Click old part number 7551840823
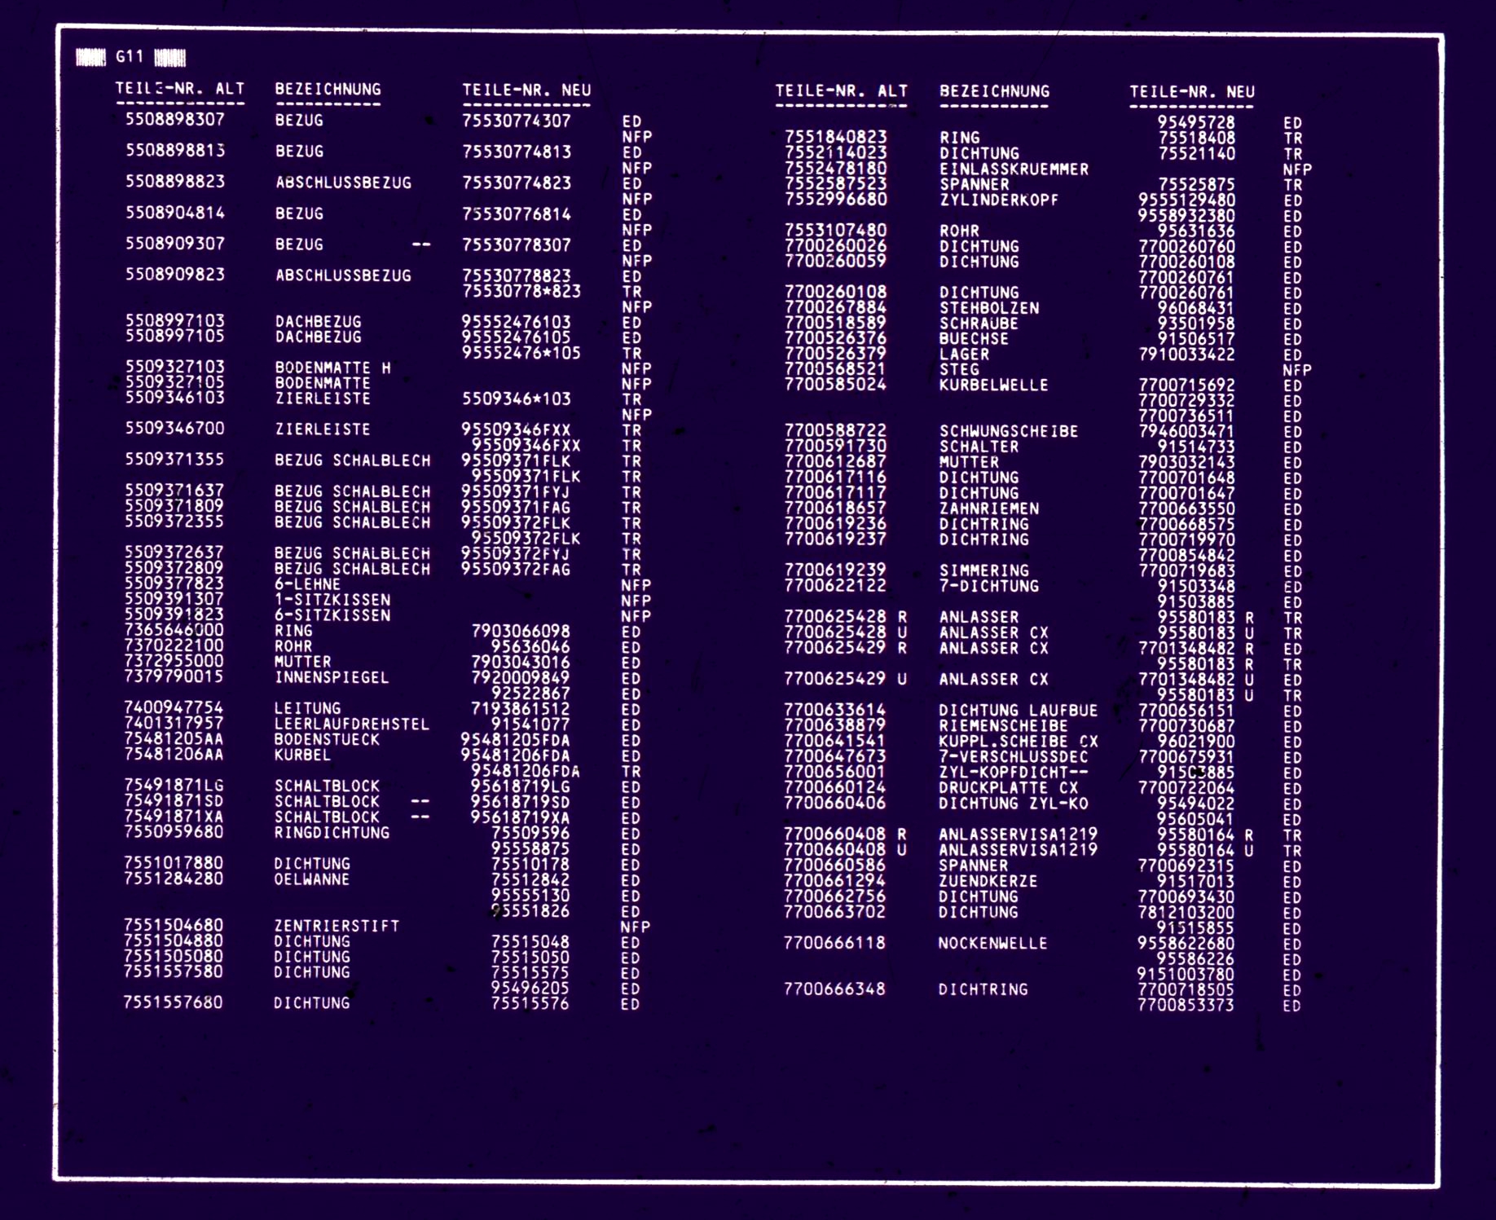1496x1220 pixels. point(836,137)
